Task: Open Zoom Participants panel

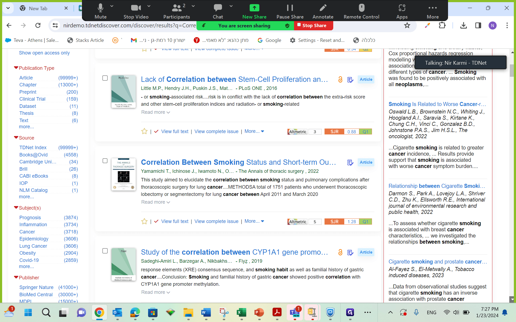Action: coord(177,11)
